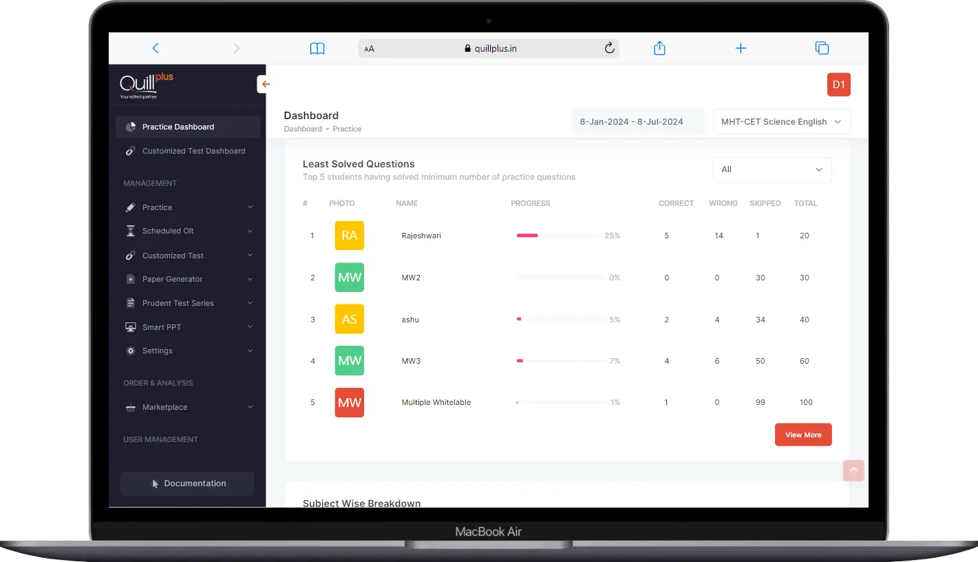This screenshot has width=978, height=562.
Task: Click the scroll-to-top arrow button
Action: 853,471
